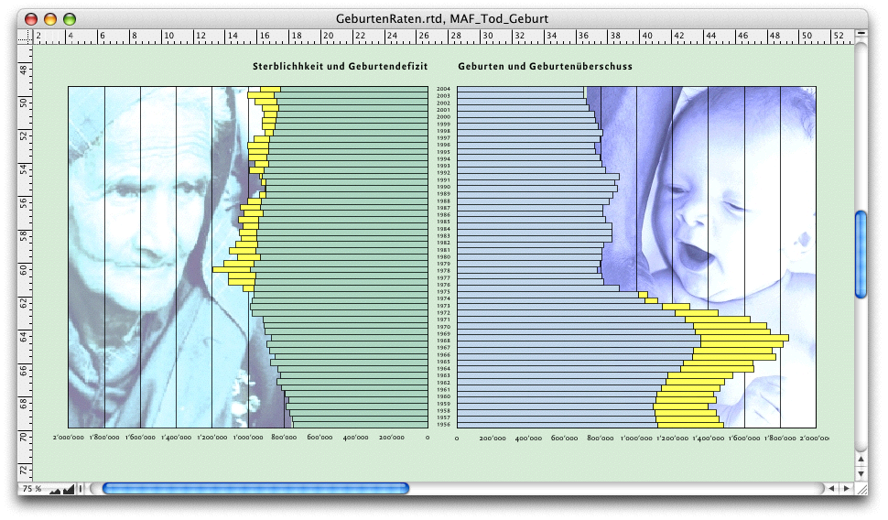This screenshot has width=888, height=520.
Task: Minimize the window with the yellow button
Action: (x=50, y=18)
